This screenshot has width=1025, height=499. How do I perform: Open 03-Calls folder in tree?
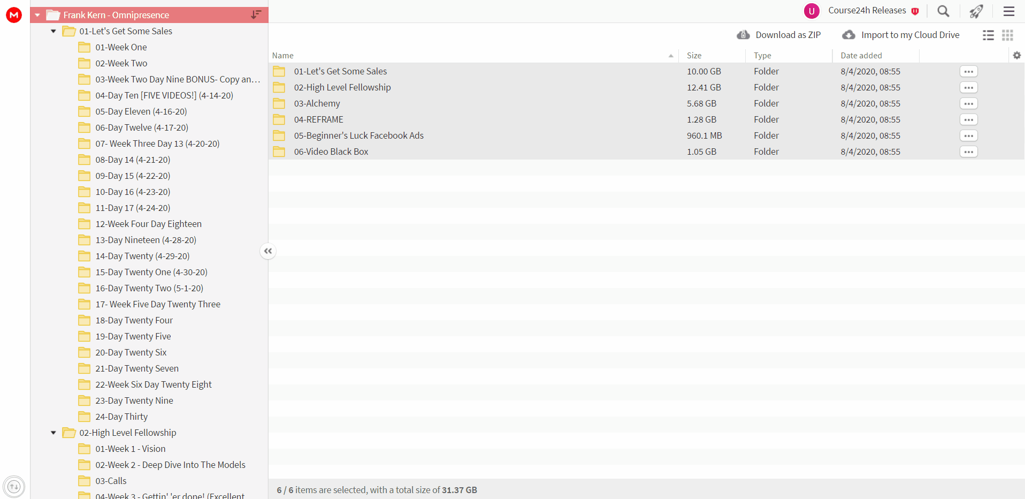click(x=111, y=481)
